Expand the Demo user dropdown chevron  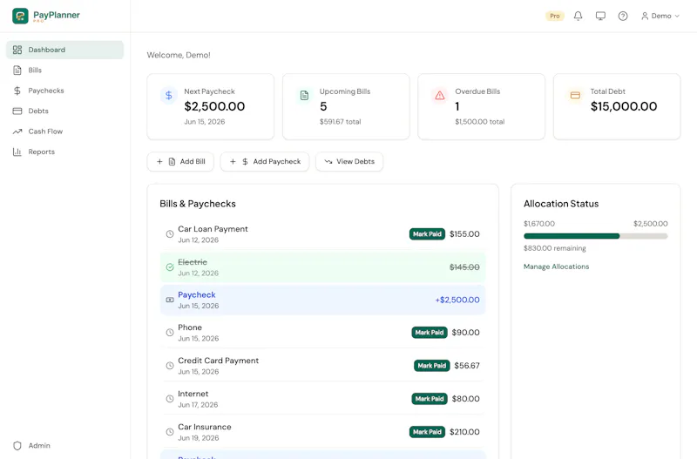coord(677,16)
